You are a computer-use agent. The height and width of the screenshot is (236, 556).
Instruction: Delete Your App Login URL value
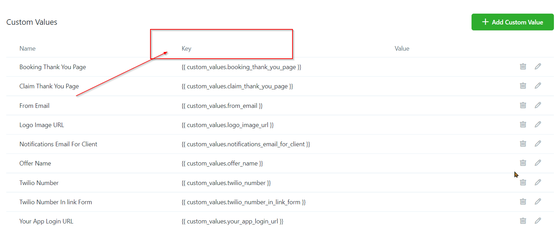click(523, 221)
